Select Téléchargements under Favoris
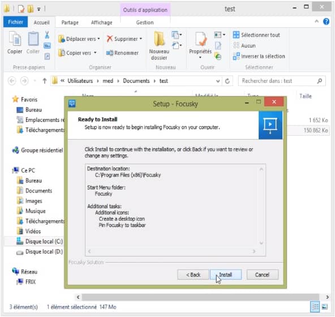 tap(41, 130)
